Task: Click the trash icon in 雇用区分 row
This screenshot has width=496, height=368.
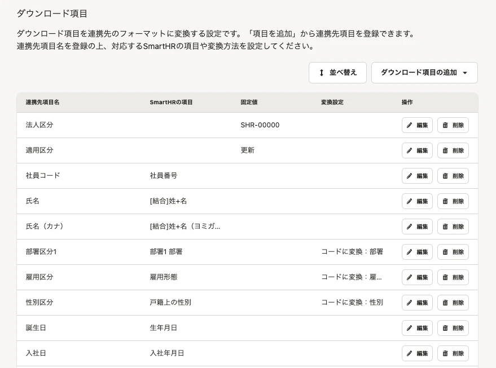Action: pos(445,277)
